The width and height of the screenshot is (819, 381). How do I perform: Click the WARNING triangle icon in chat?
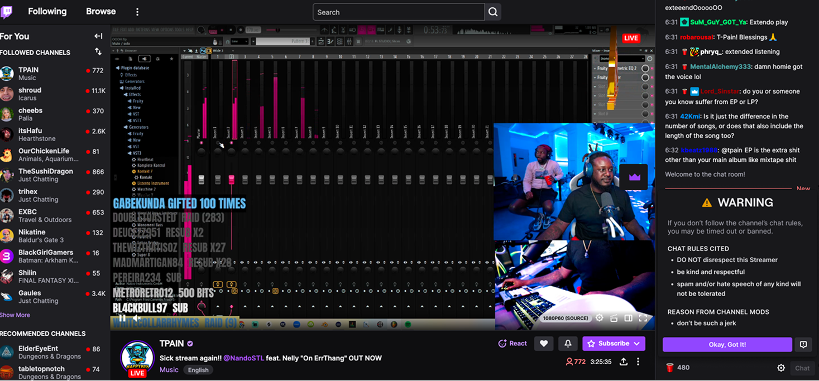click(707, 203)
